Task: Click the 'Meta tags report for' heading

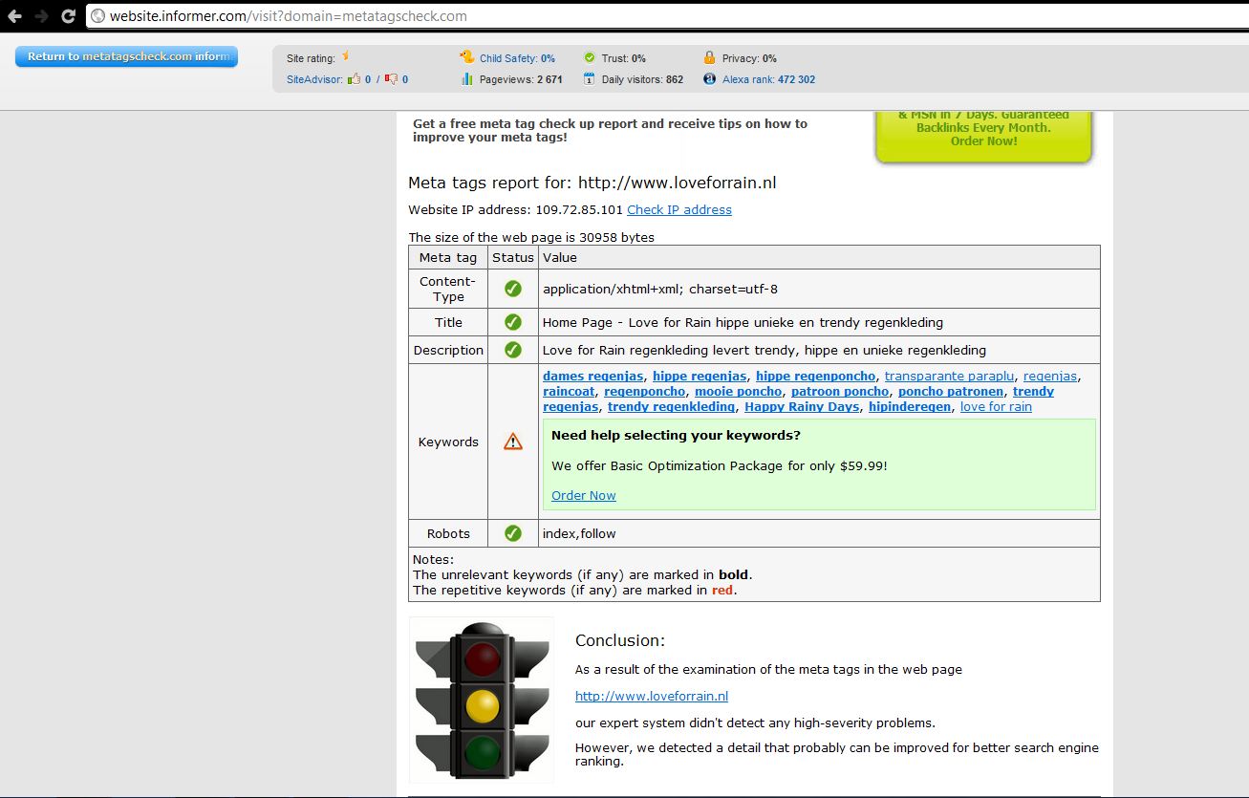Action: [592, 183]
